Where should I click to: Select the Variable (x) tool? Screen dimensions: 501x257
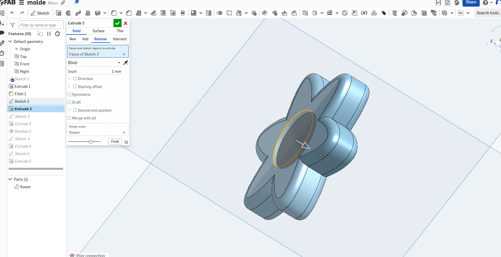364,13
